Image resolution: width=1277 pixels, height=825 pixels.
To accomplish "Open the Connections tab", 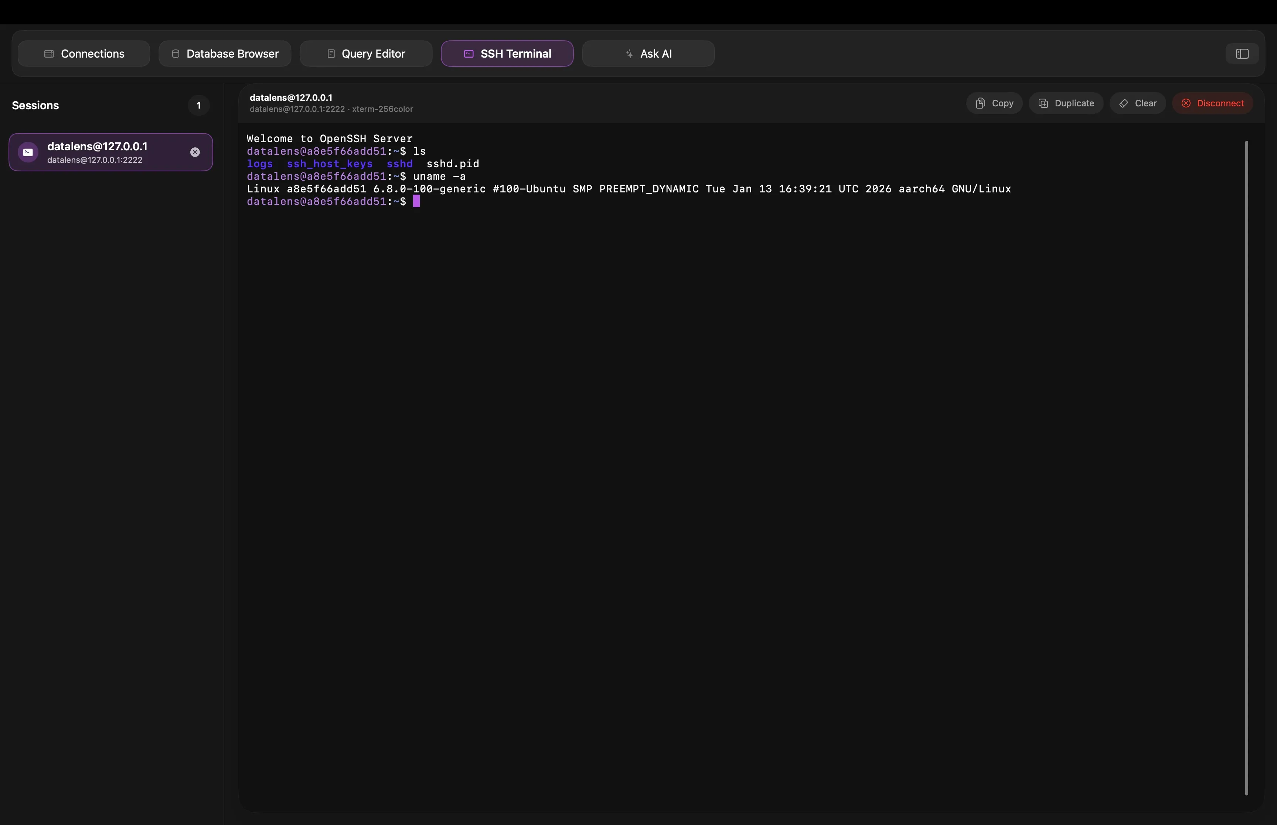I will pos(84,54).
